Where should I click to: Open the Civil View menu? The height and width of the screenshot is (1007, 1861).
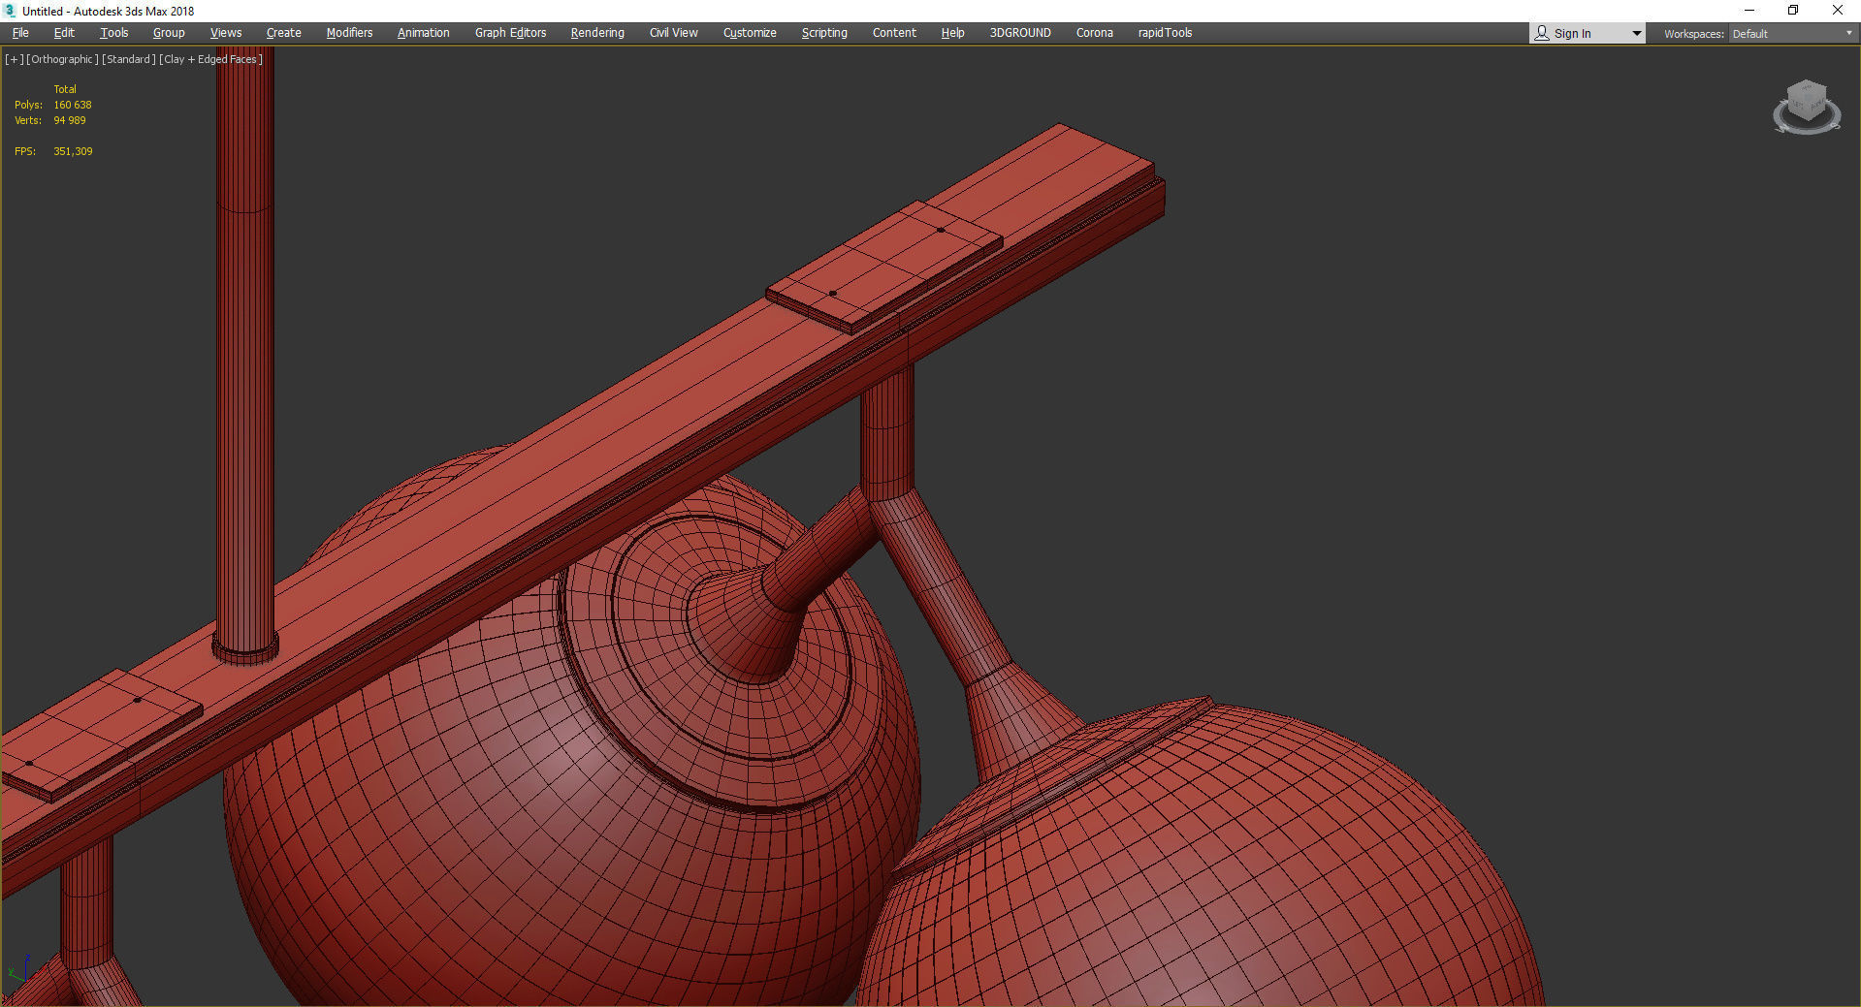point(674,33)
